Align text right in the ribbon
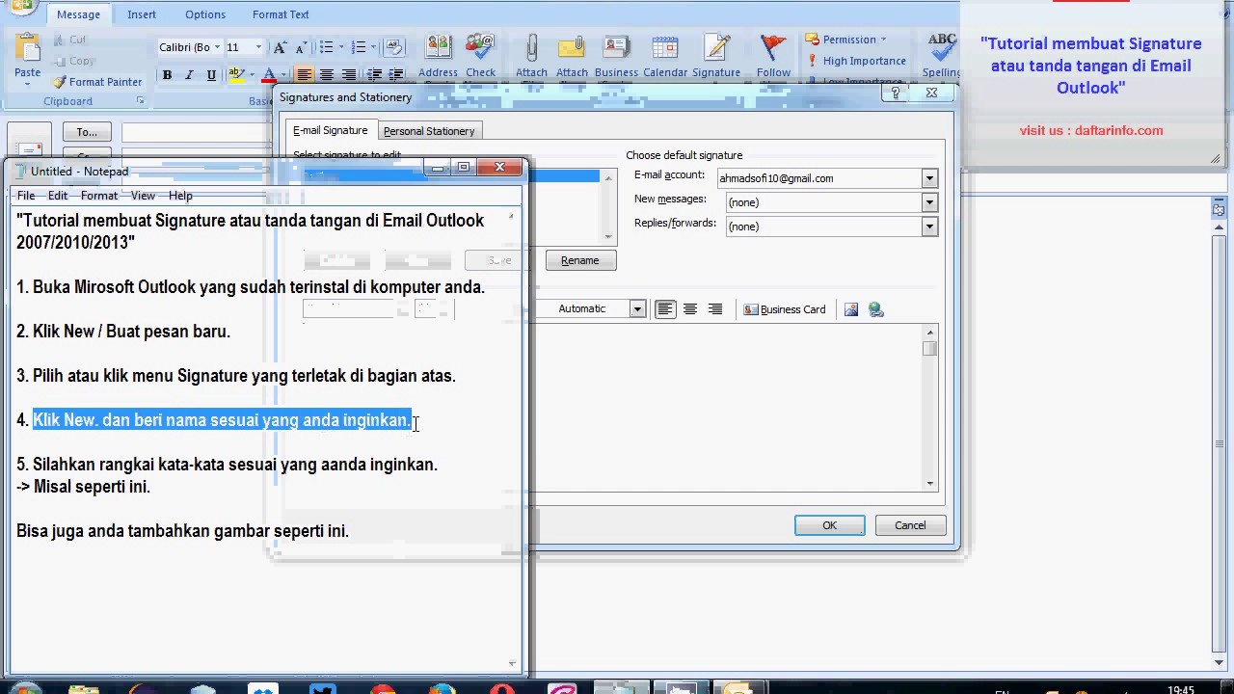This screenshot has height=694, width=1234. [349, 75]
